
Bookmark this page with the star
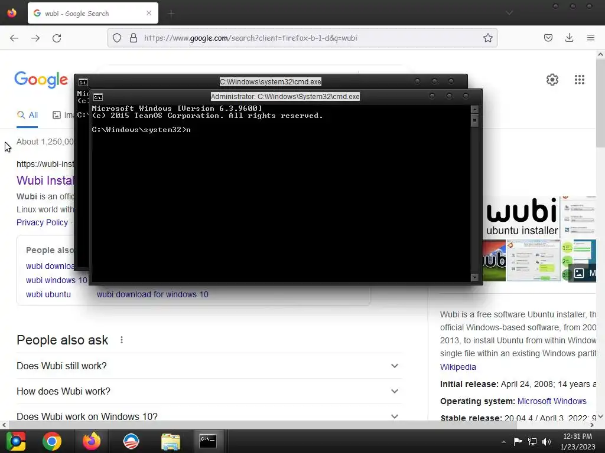pos(487,38)
